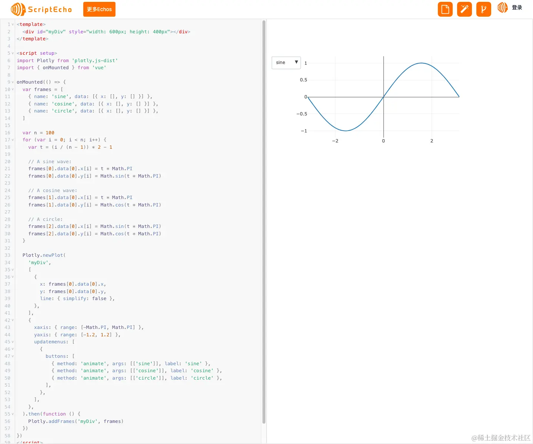Collapse the script setup fold at line 5
Image resolution: width=533 pixels, height=444 pixels.
click(x=13, y=53)
